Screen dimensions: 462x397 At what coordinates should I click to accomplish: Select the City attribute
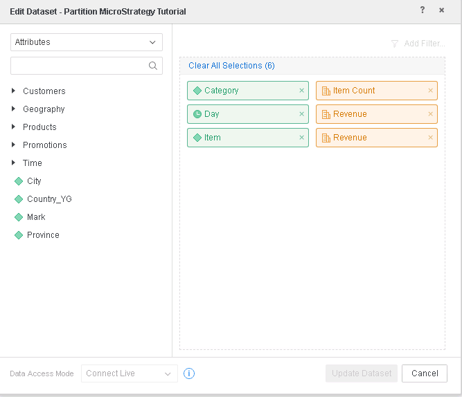[34, 181]
